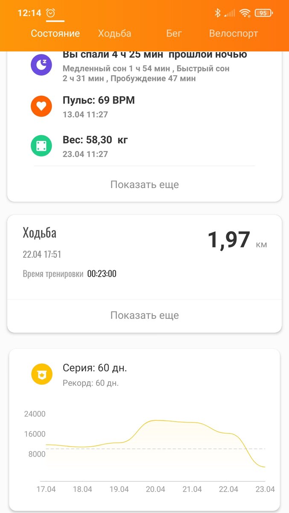Tap Показать еще under weight entry
Image resolution: width=289 pixels, height=513 pixels.
point(144,184)
